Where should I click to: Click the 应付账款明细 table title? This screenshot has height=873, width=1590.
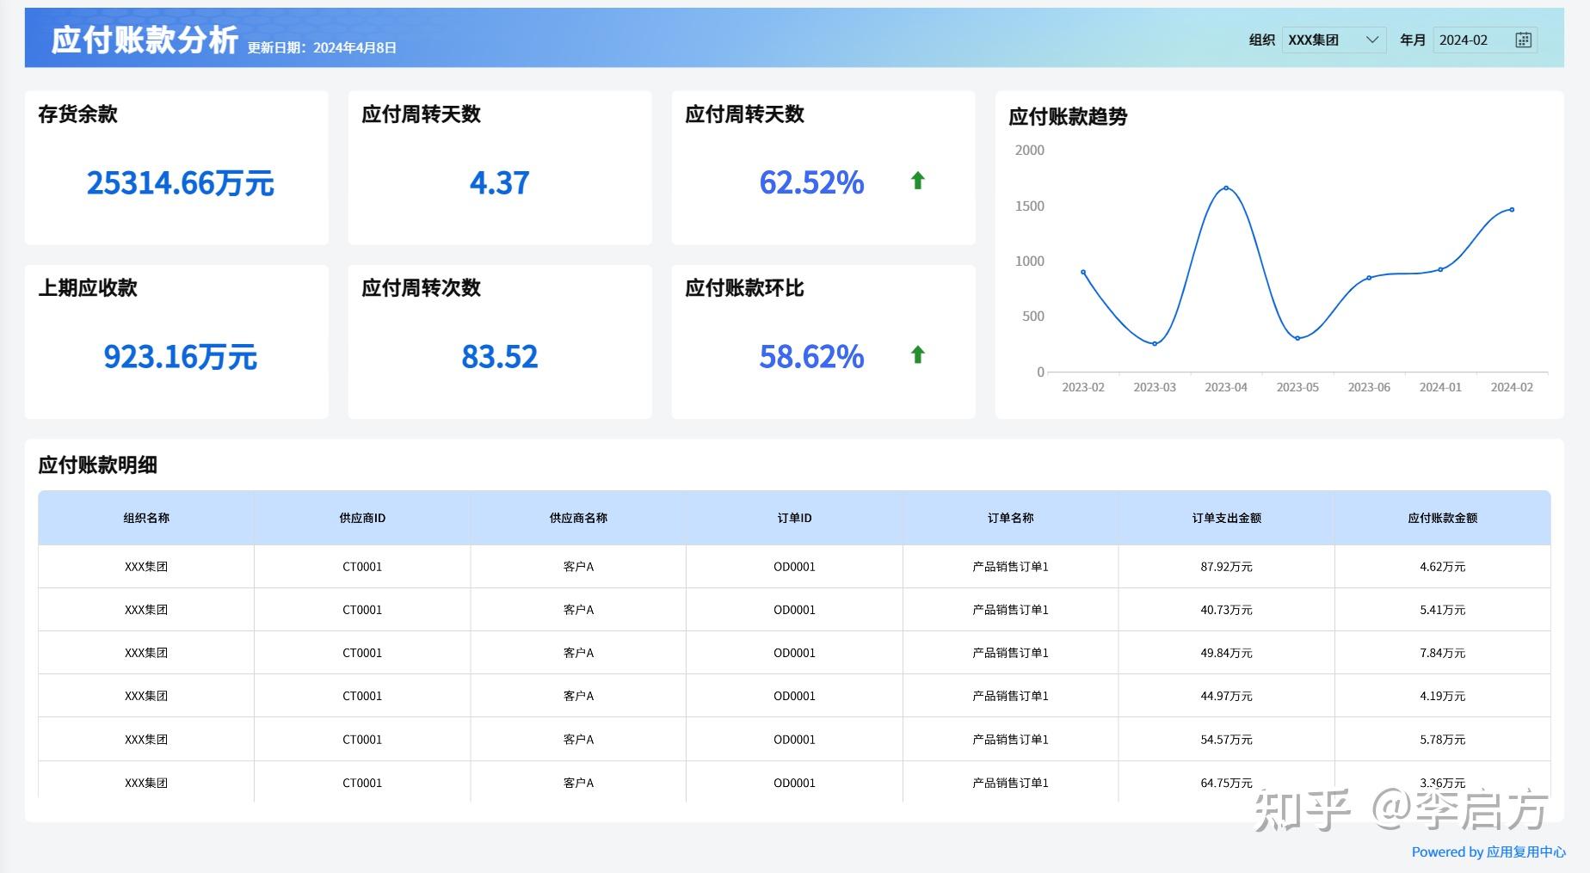pos(97,465)
